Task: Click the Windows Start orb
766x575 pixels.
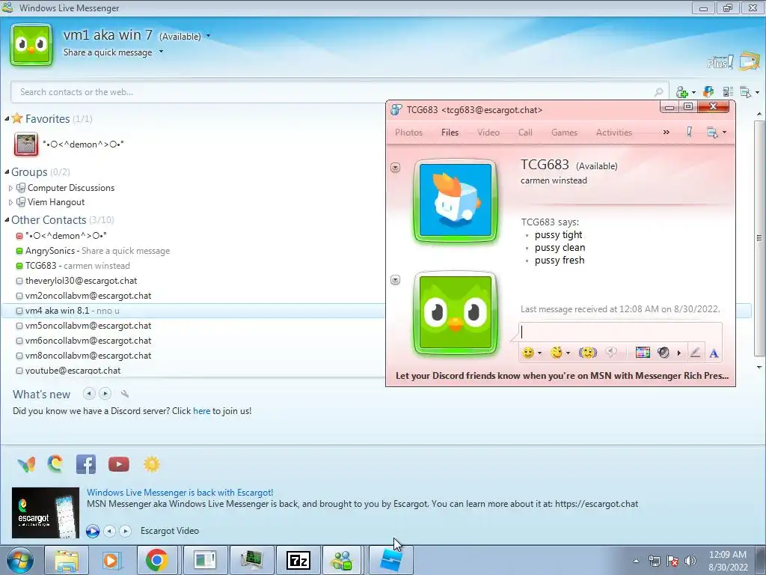Action: click(19, 560)
